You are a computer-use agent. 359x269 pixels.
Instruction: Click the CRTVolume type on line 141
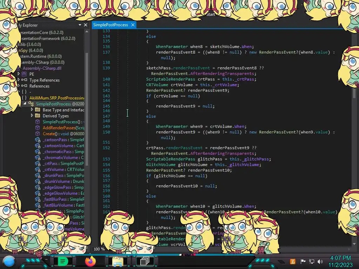(157, 85)
